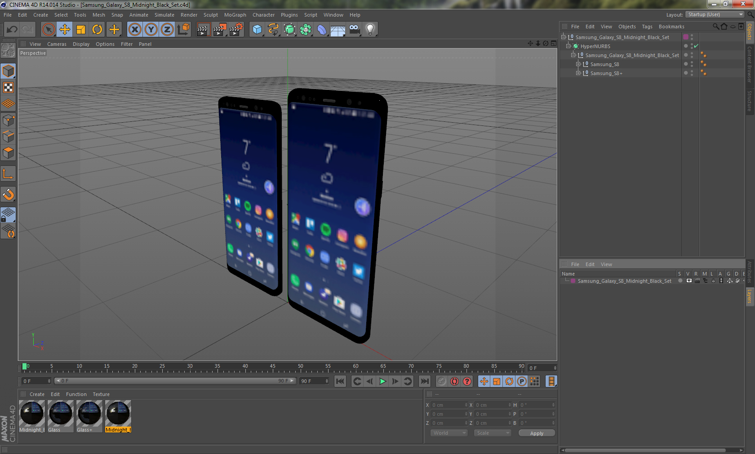Open the Layout dropdown
Image resolution: width=755 pixels, height=454 pixels.
(715, 14)
